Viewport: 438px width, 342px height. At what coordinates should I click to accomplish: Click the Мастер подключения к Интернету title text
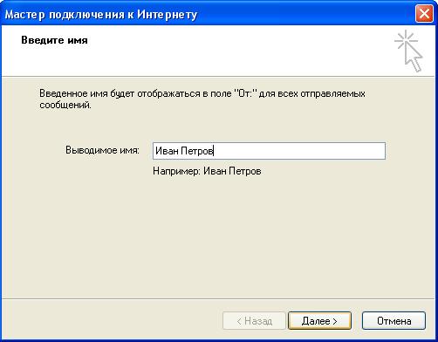point(101,14)
